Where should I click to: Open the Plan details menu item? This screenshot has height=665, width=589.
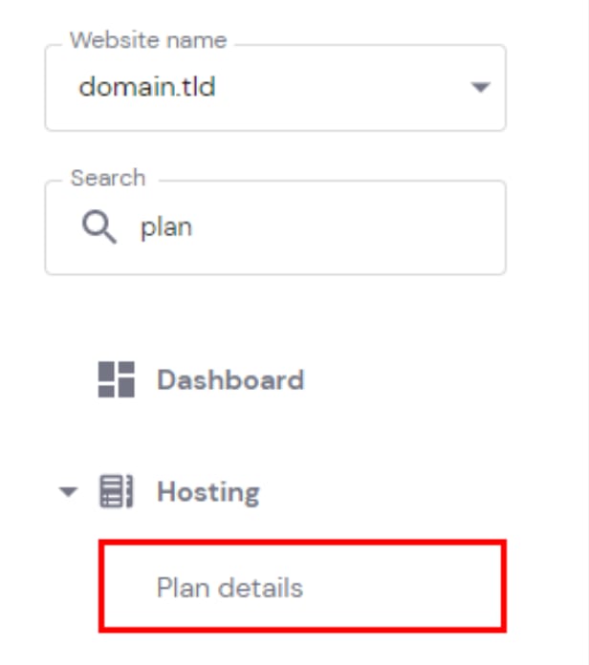pyautogui.click(x=229, y=587)
